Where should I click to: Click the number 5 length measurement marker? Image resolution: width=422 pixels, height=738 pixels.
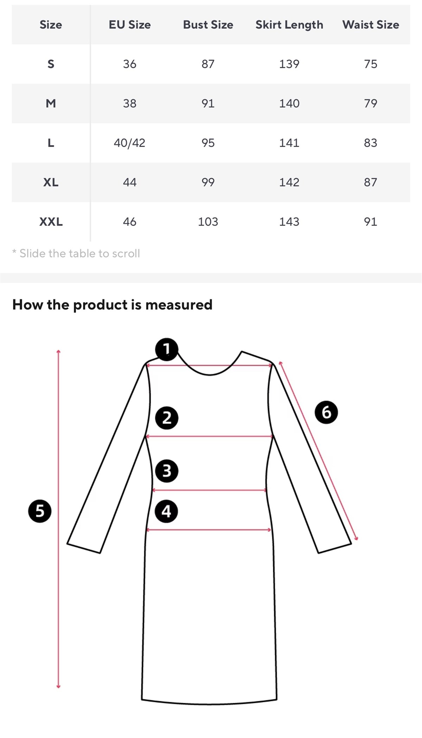(x=40, y=511)
